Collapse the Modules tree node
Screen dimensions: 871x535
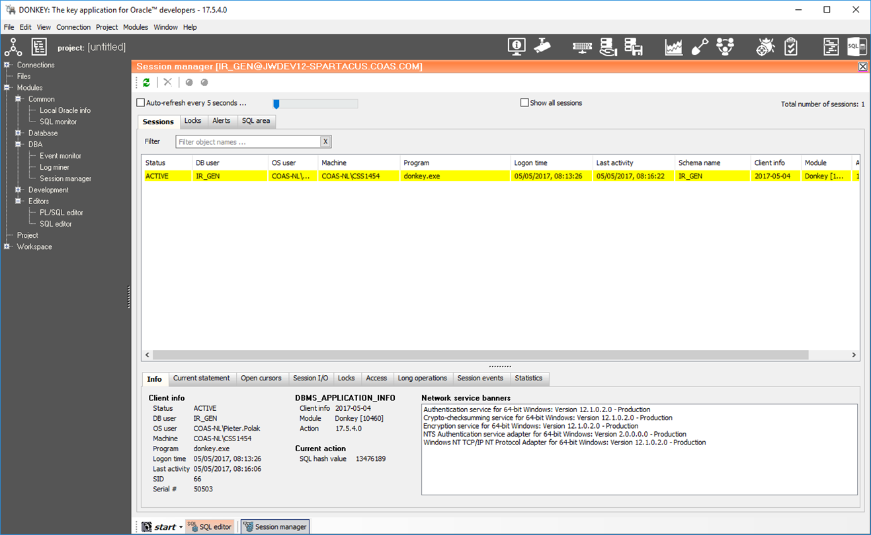7,88
